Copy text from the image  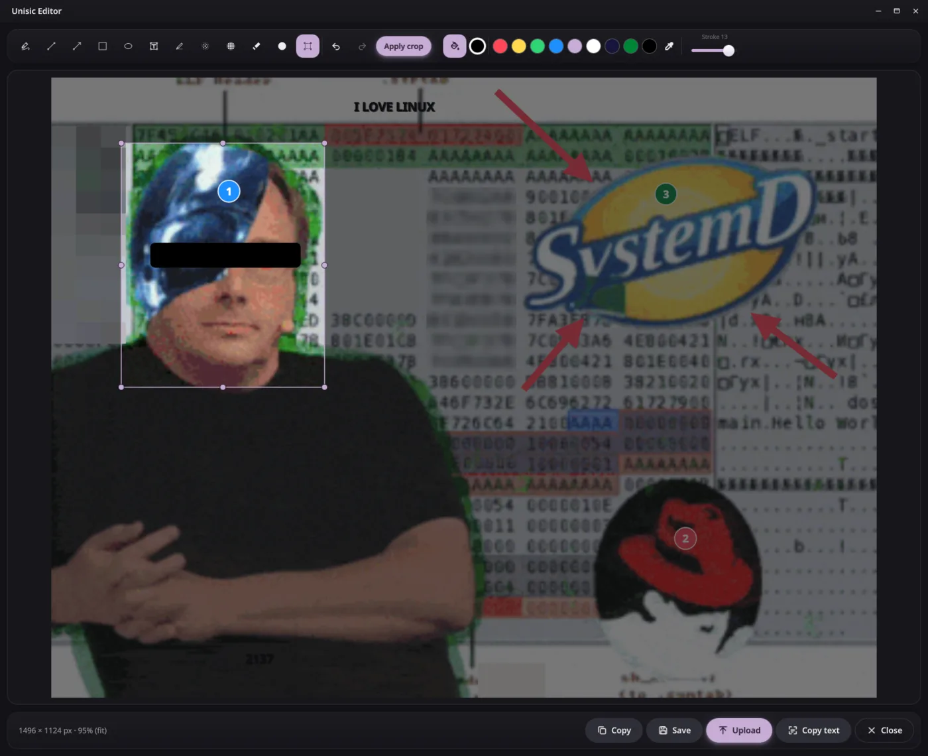(813, 730)
